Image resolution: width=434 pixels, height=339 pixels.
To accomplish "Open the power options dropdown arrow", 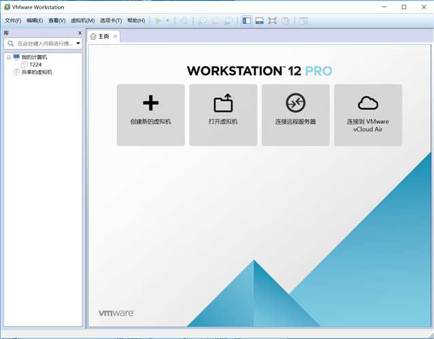I will pyautogui.click(x=167, y=20).
